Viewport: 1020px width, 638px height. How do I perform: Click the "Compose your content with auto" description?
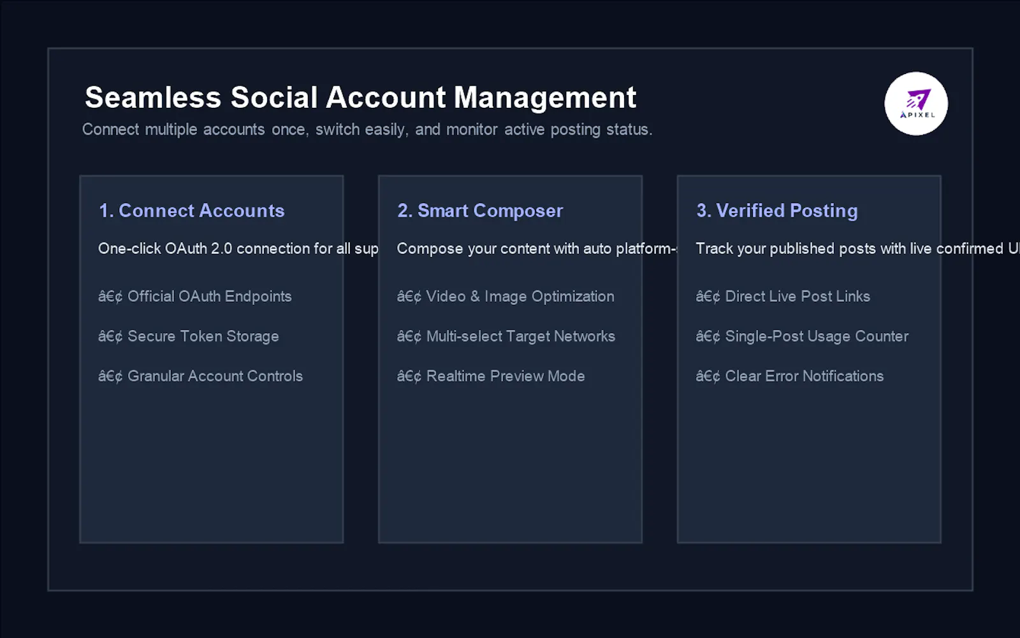tap(537, 249)
